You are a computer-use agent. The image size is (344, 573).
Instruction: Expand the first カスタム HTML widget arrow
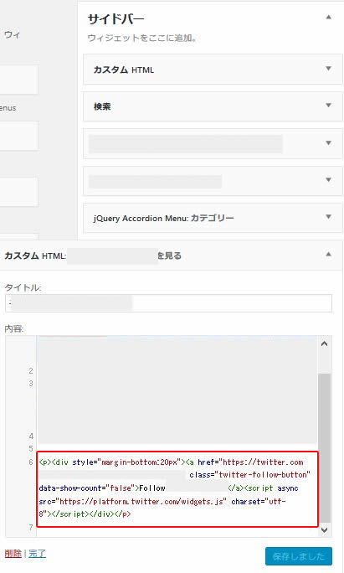point(329,69)
